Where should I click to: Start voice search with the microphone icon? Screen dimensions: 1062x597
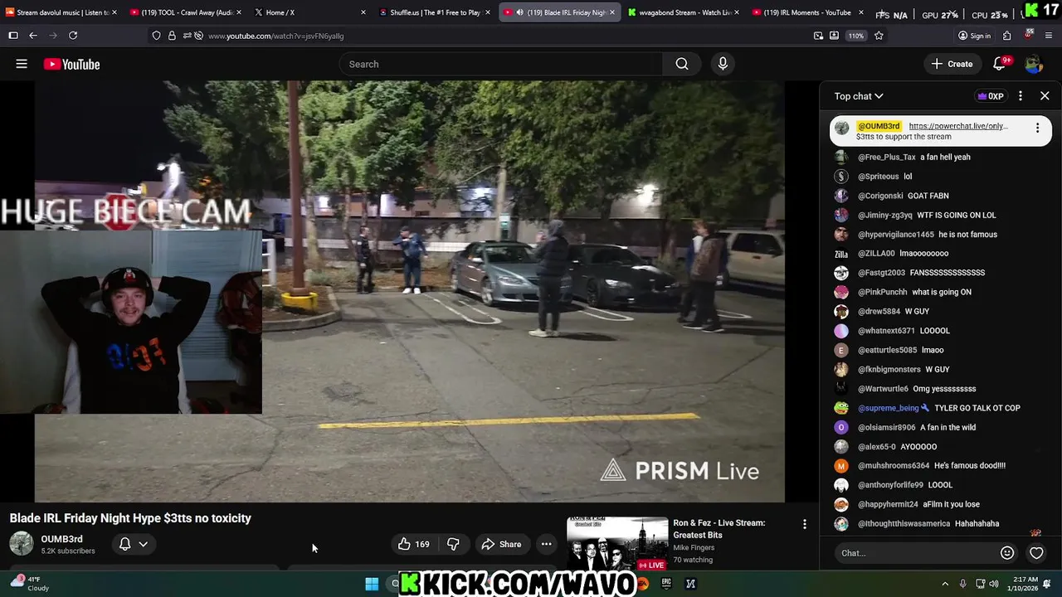point(723,64)
